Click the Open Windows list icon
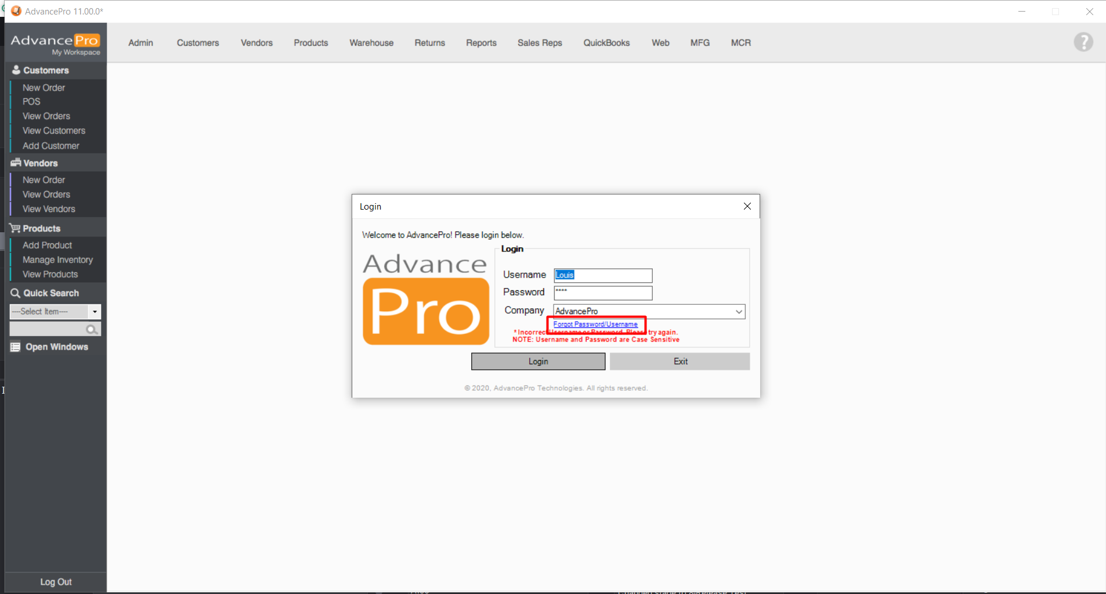The height and width of the screenshot is (594, 1106). 16,347
